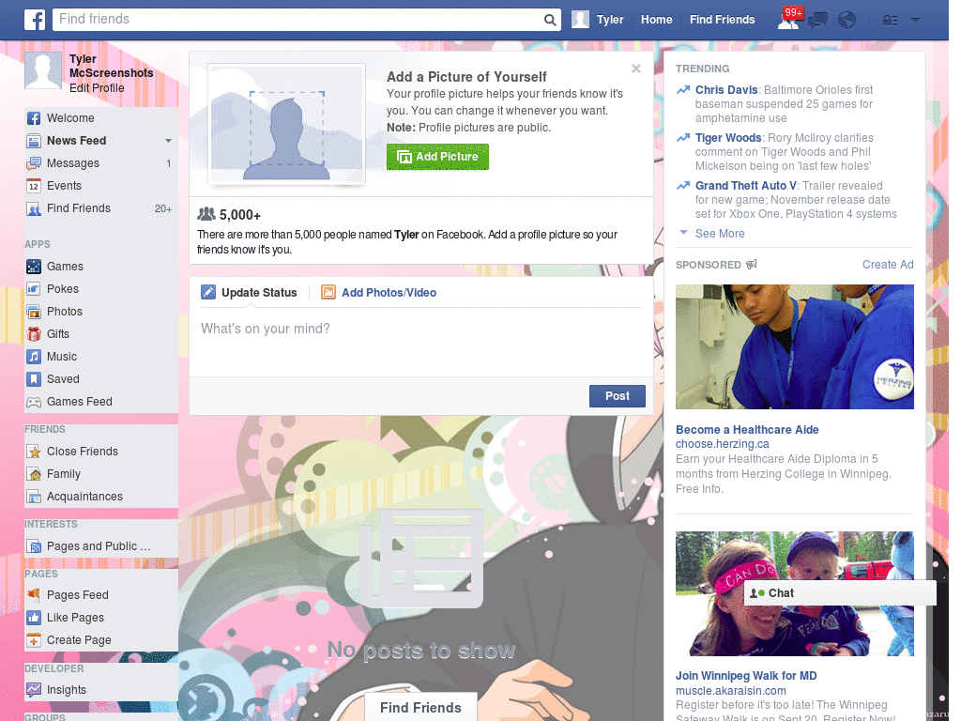Click the Insights chart icon

point(34,690)
